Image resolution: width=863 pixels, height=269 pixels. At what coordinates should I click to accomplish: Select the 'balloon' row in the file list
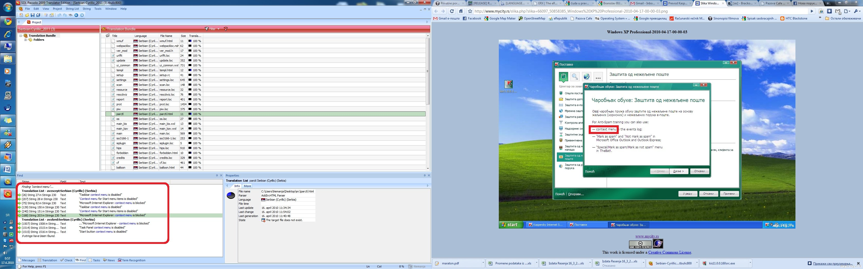click(x=265, y=167)
